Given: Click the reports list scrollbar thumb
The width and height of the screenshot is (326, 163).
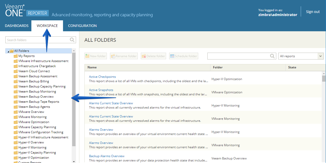Looking at the screenshot, I should pos(324,79).
